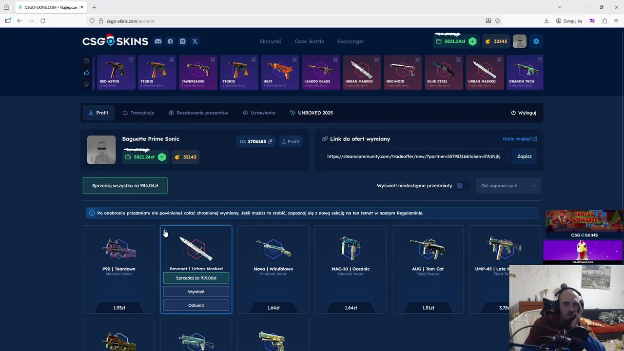Image resolution: width=624 pixels, height=351 pixels.
Task: Open the Instagram icon link
Action: point(182,41)
